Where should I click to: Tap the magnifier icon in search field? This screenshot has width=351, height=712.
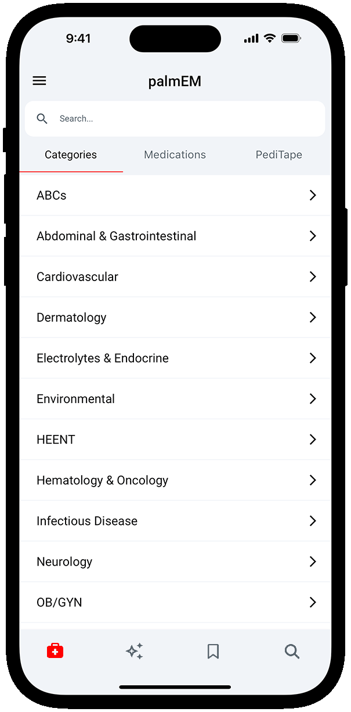point(42,118)
